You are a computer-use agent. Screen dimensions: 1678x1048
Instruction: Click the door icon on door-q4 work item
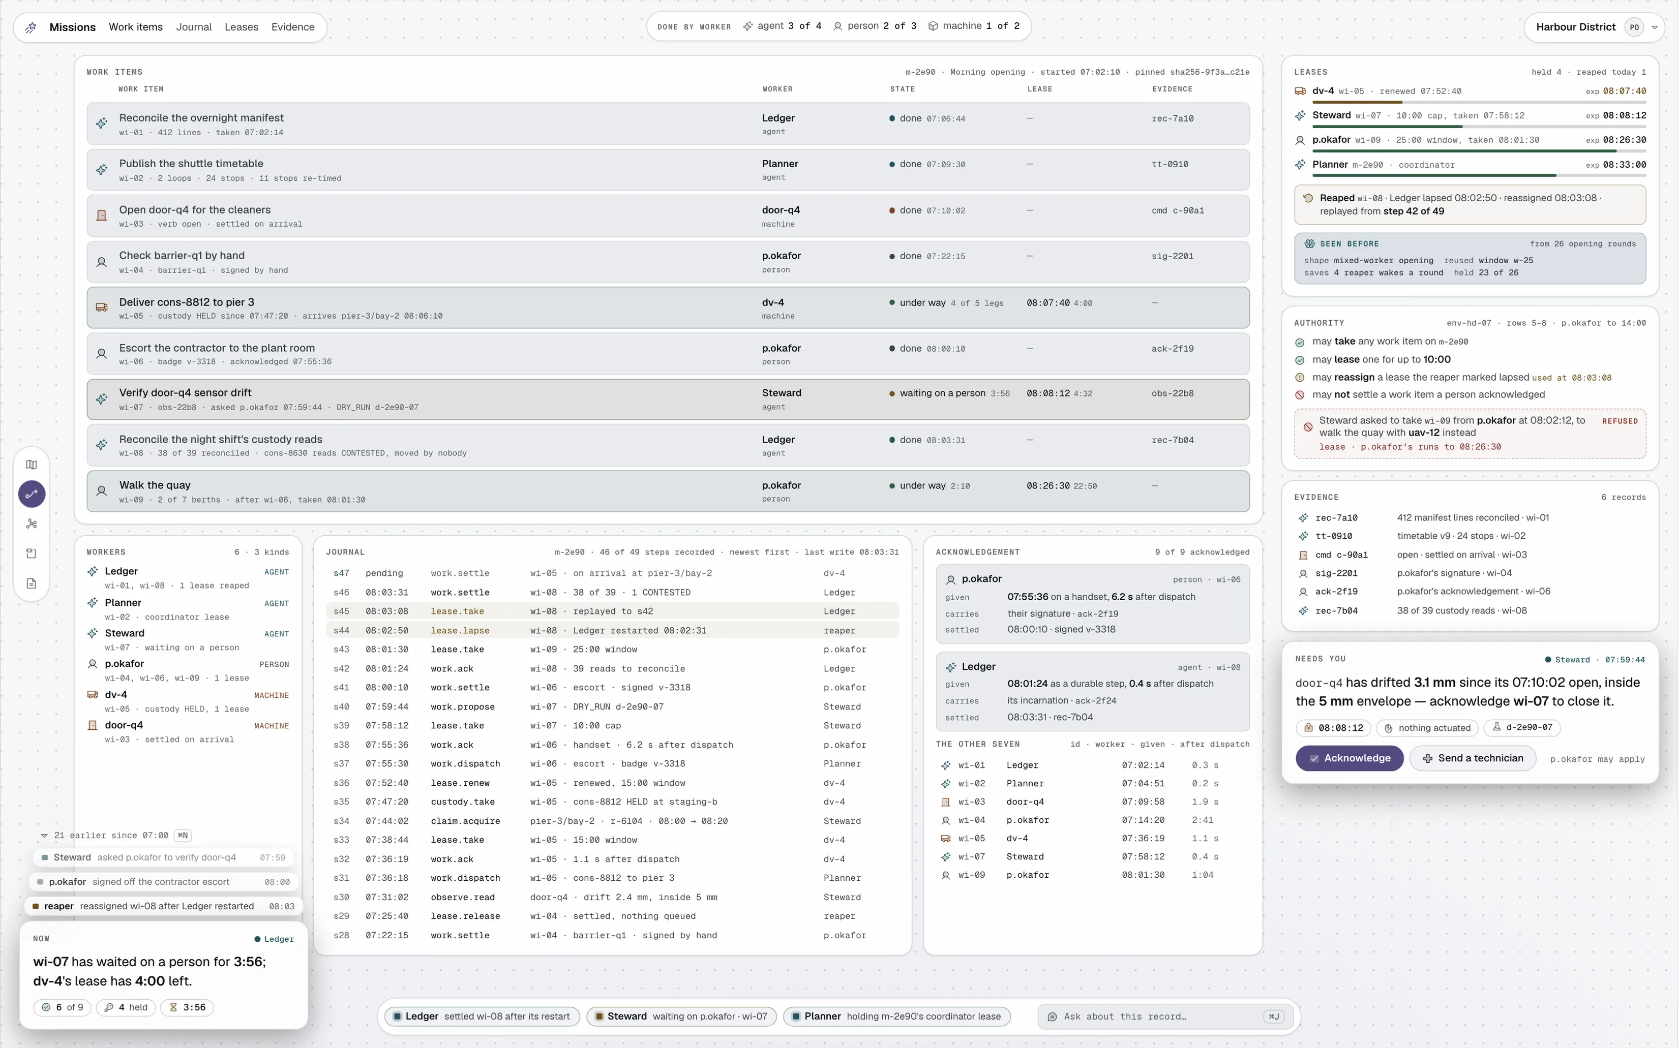pos(101,215)
